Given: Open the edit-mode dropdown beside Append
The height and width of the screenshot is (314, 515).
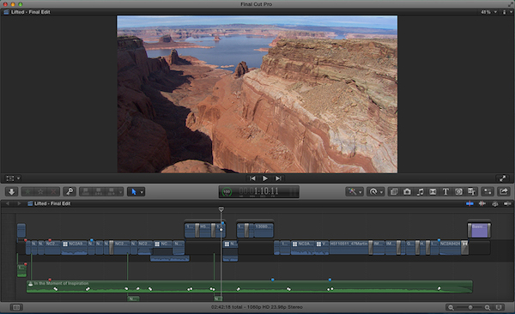Looking at the screenshot, I should [x=120, y=192].
